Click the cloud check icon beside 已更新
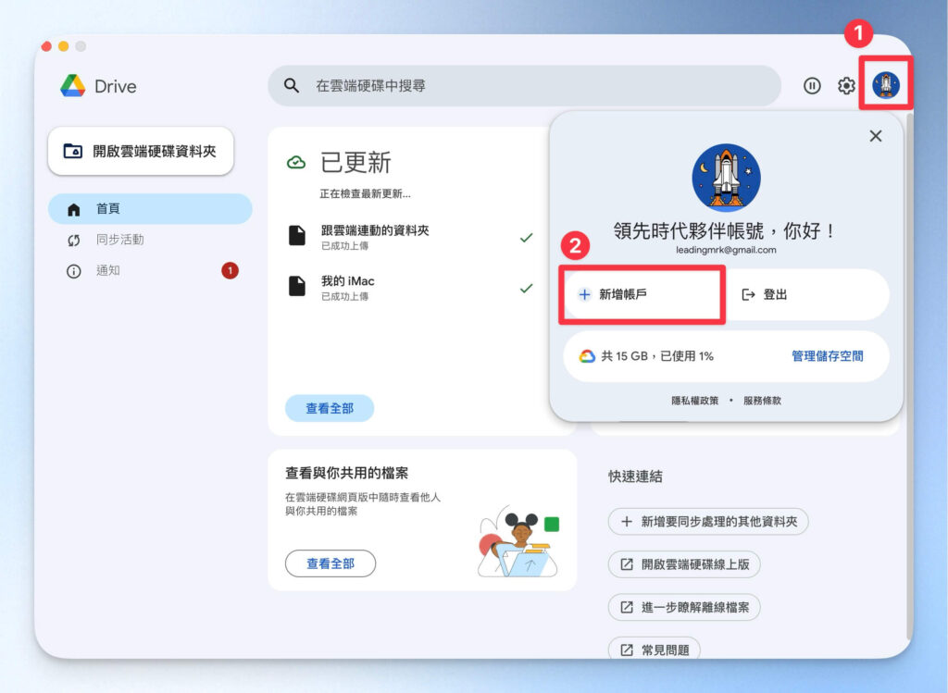This screenshot has width=948, height=693. (x=296, y=163)
